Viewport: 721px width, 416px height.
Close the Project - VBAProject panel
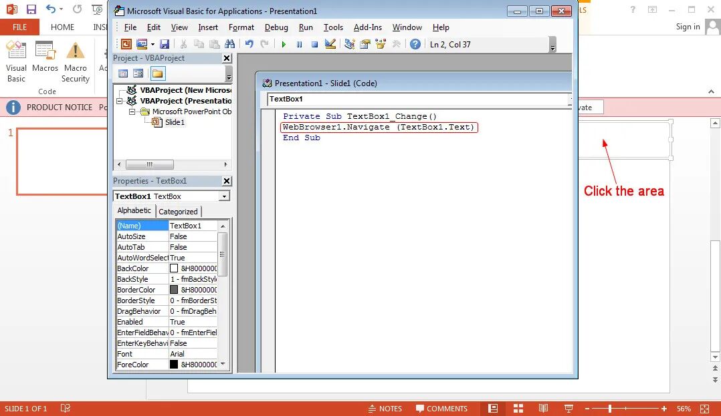coord(227,58)
